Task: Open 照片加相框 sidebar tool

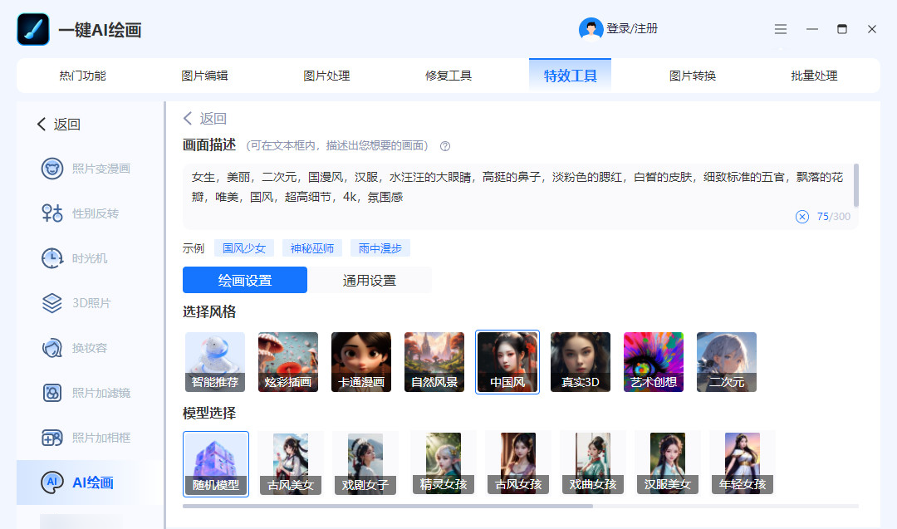Action: point(86,438)
